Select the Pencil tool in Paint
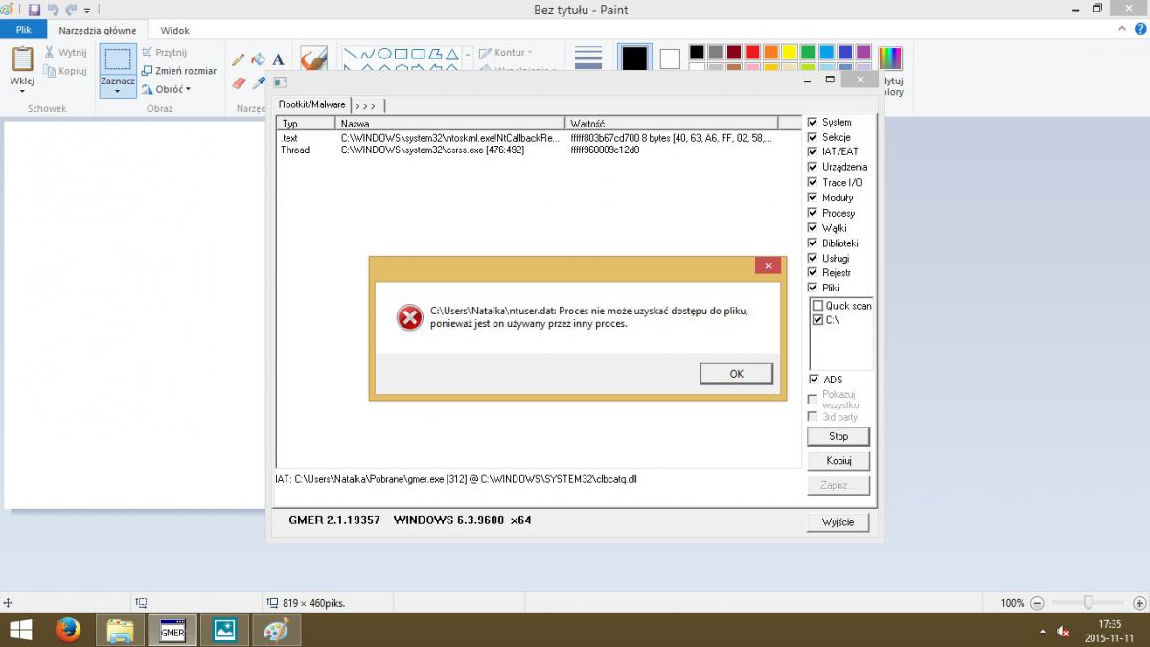 (x=239, y=59)
